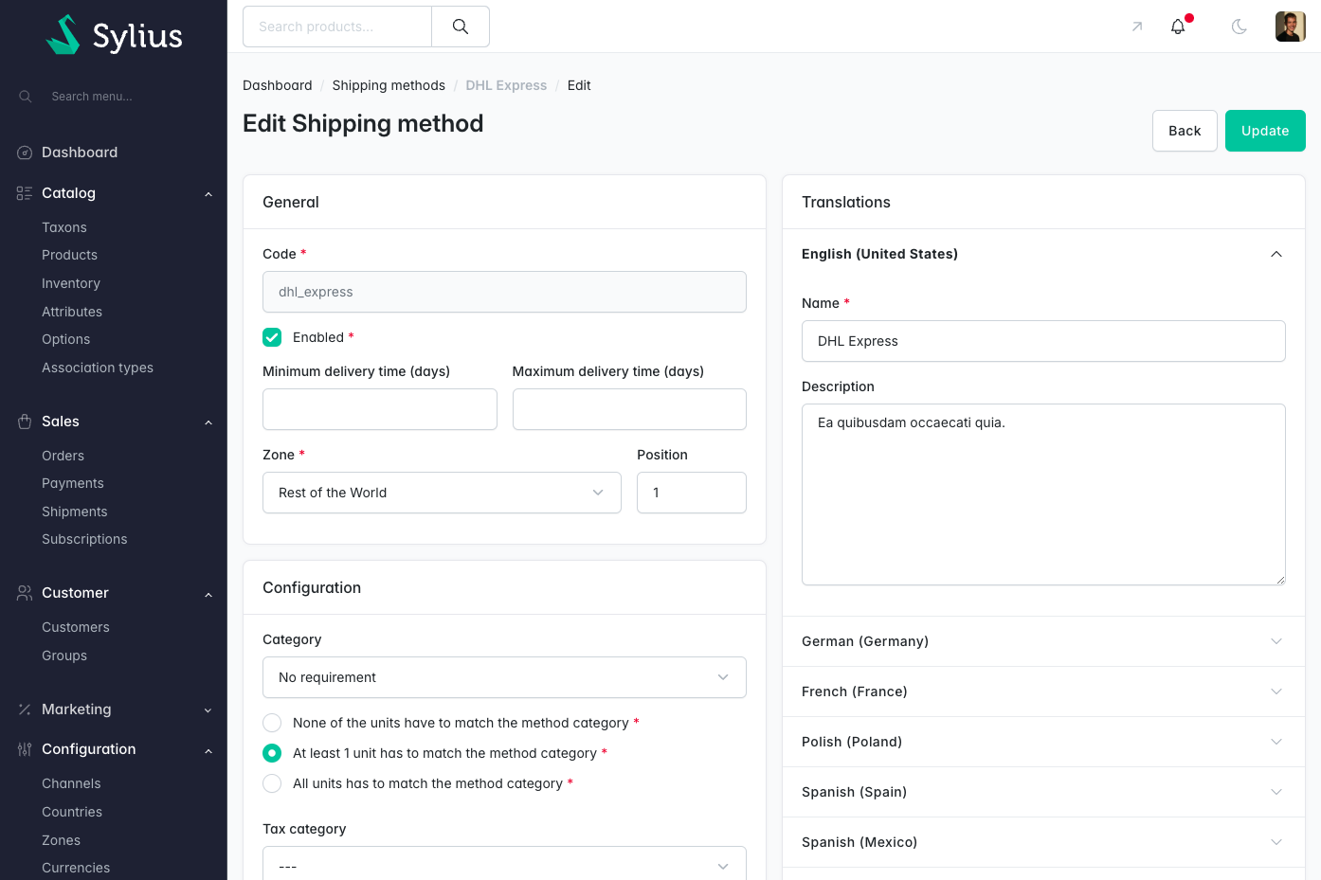The height and width of the screenshot is (880, 1321).
Task: Open the user avatar menu
Action: pos(1291,27)
